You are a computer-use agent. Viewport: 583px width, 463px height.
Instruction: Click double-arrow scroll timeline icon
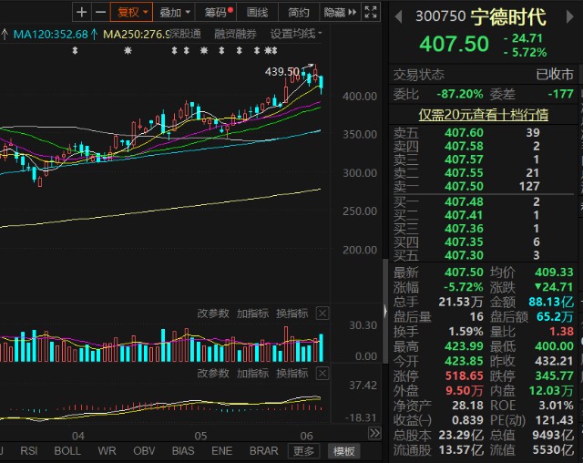pos(374,433)
